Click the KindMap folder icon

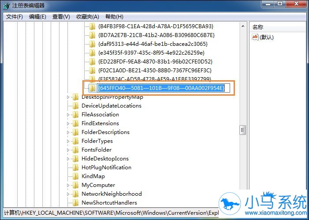pos(76,176)
